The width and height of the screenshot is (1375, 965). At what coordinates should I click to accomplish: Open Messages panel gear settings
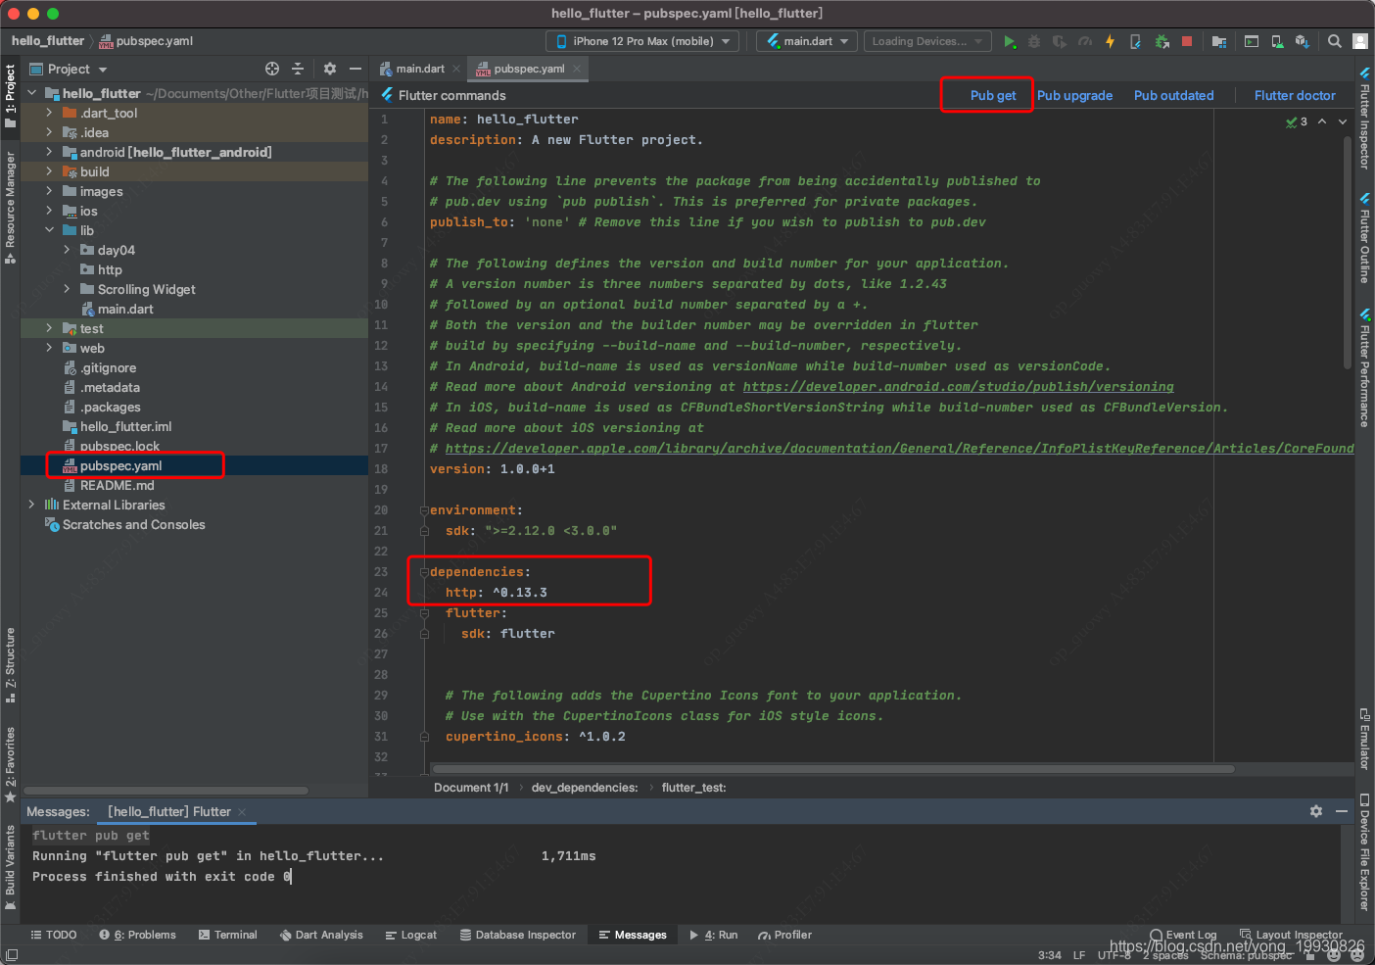tap(1316, 811)
